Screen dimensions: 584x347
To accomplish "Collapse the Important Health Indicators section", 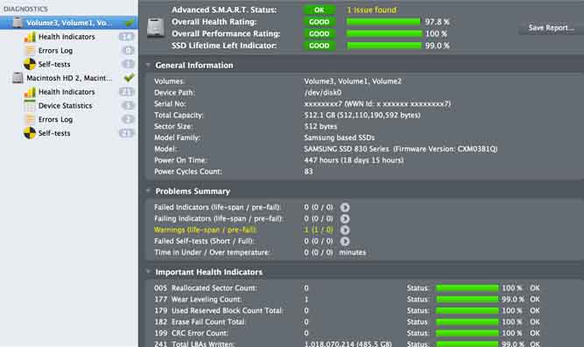I will pyautogui.click(x=148, y=272).
